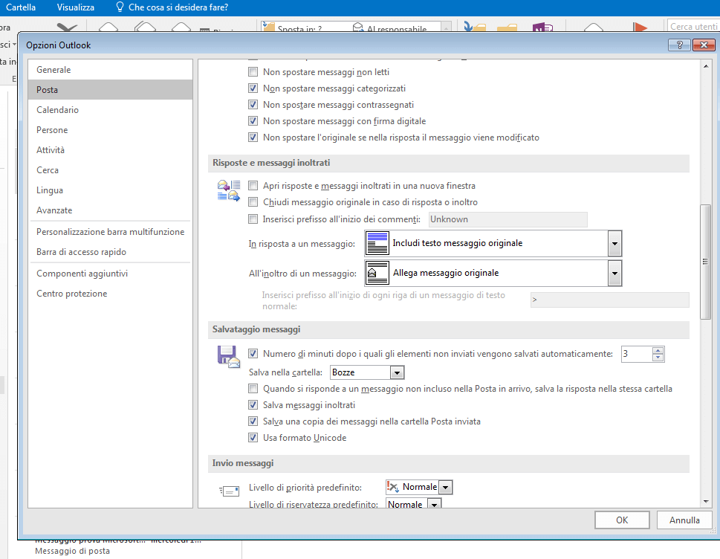Click the low priority icon beside Normale
This screenshot has width=720, height=559.
pos(393,487)
